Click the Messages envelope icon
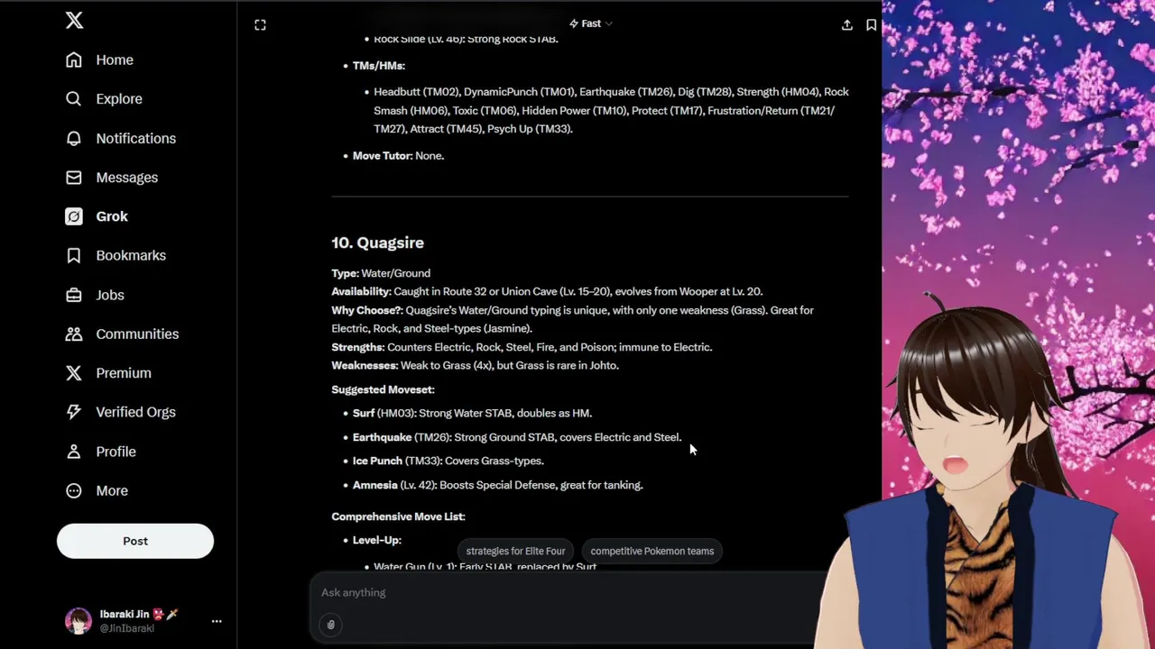The height and width of the screenshot is (649, 1155). 74,178
